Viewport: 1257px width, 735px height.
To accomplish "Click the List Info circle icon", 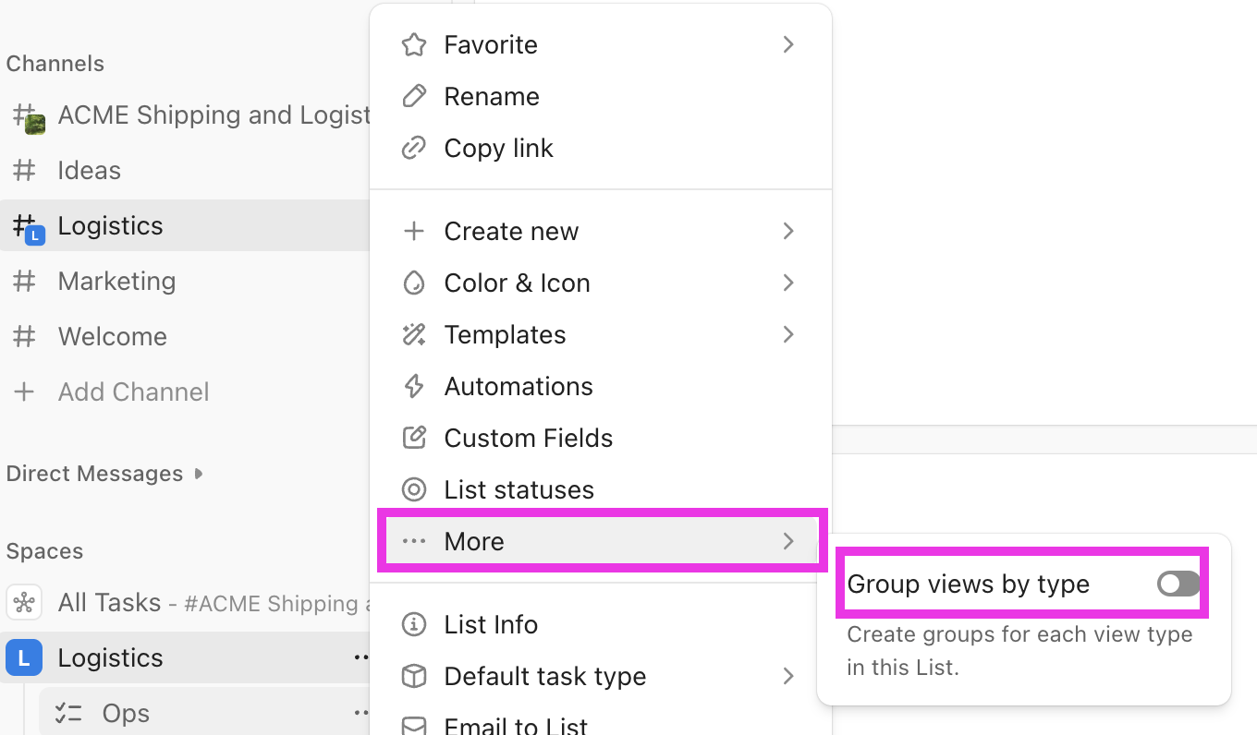I will (x=414, y=624).
